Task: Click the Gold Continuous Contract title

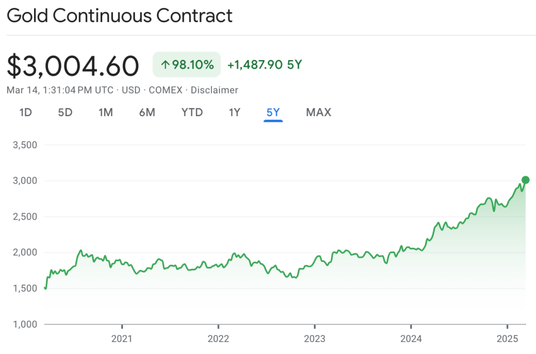Action: (x=120, y=16)
